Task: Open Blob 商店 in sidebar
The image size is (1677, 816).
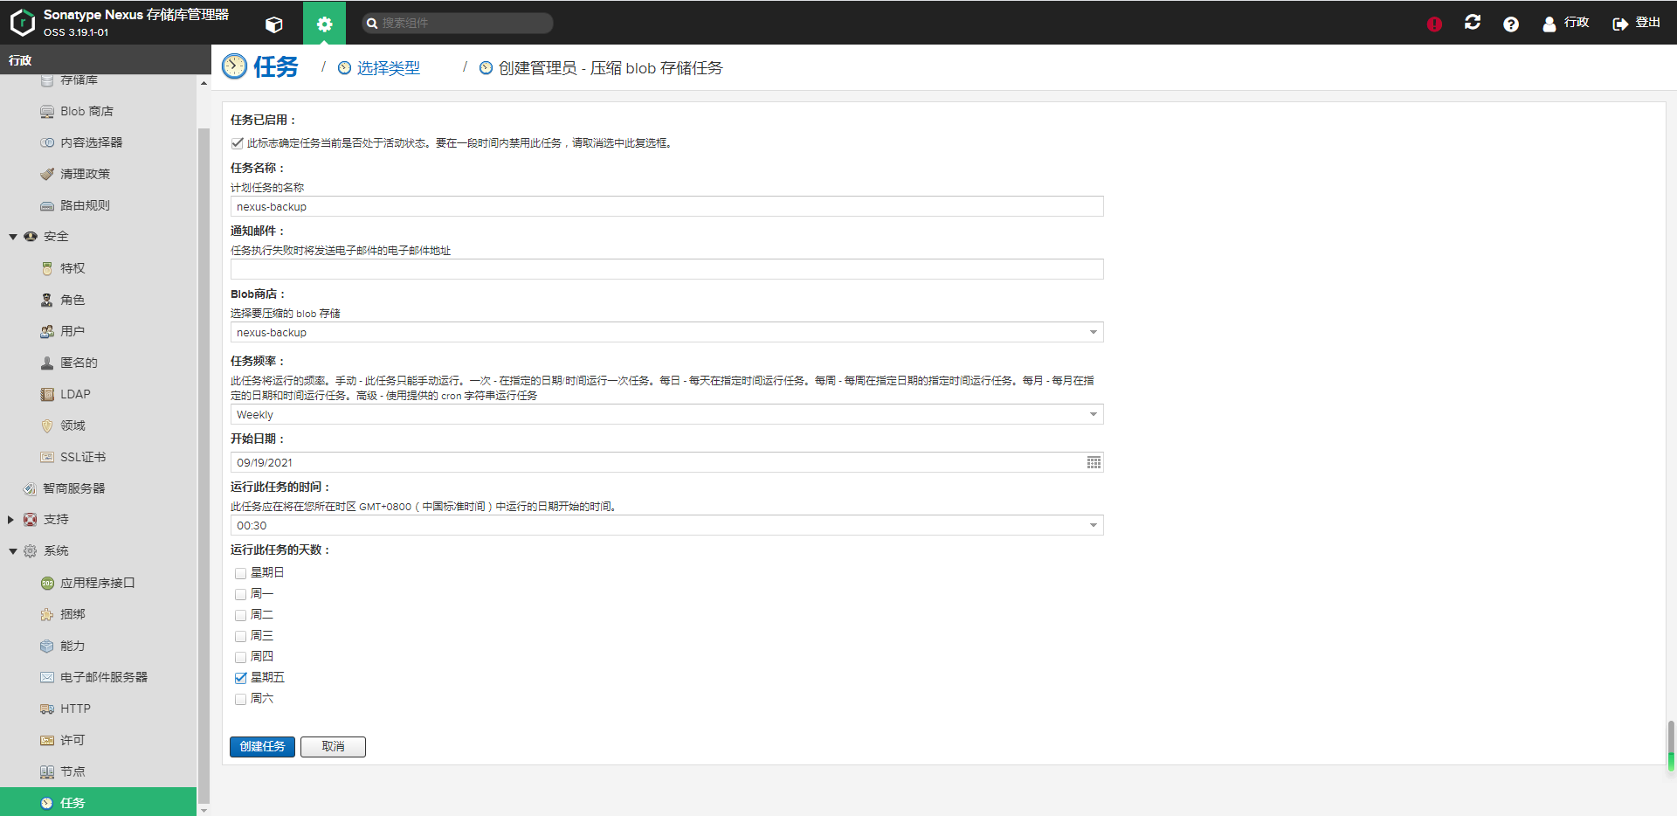Action: click(x=86, y=111)
